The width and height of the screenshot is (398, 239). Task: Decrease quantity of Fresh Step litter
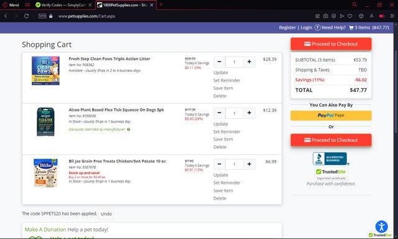tap(220, 62)
